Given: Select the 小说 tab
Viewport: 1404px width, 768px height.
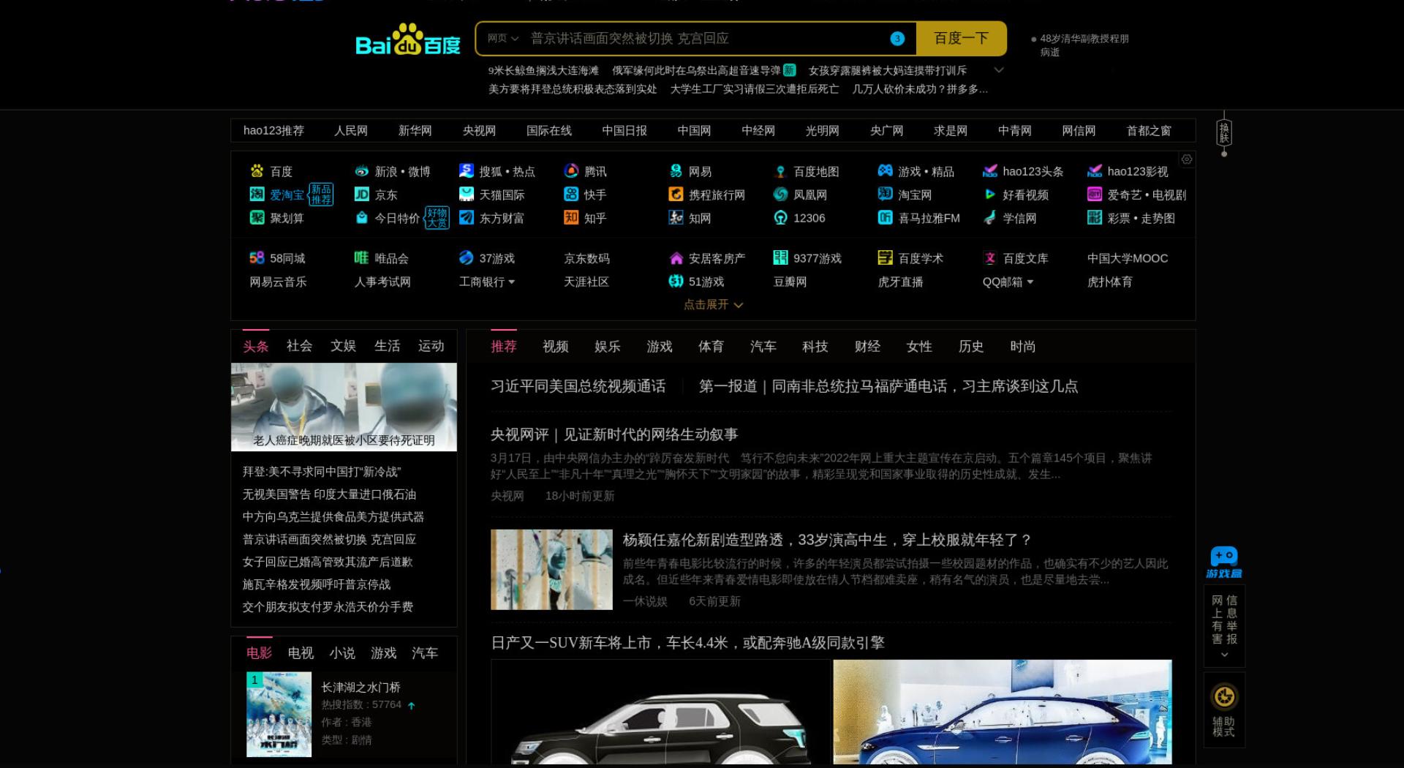Looking at the screenshot, I should (342, 653).
